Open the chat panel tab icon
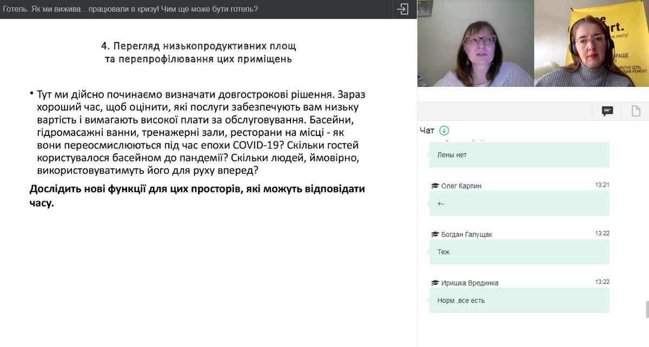Viewport: 649px width, 347px height. click(607, 111)
